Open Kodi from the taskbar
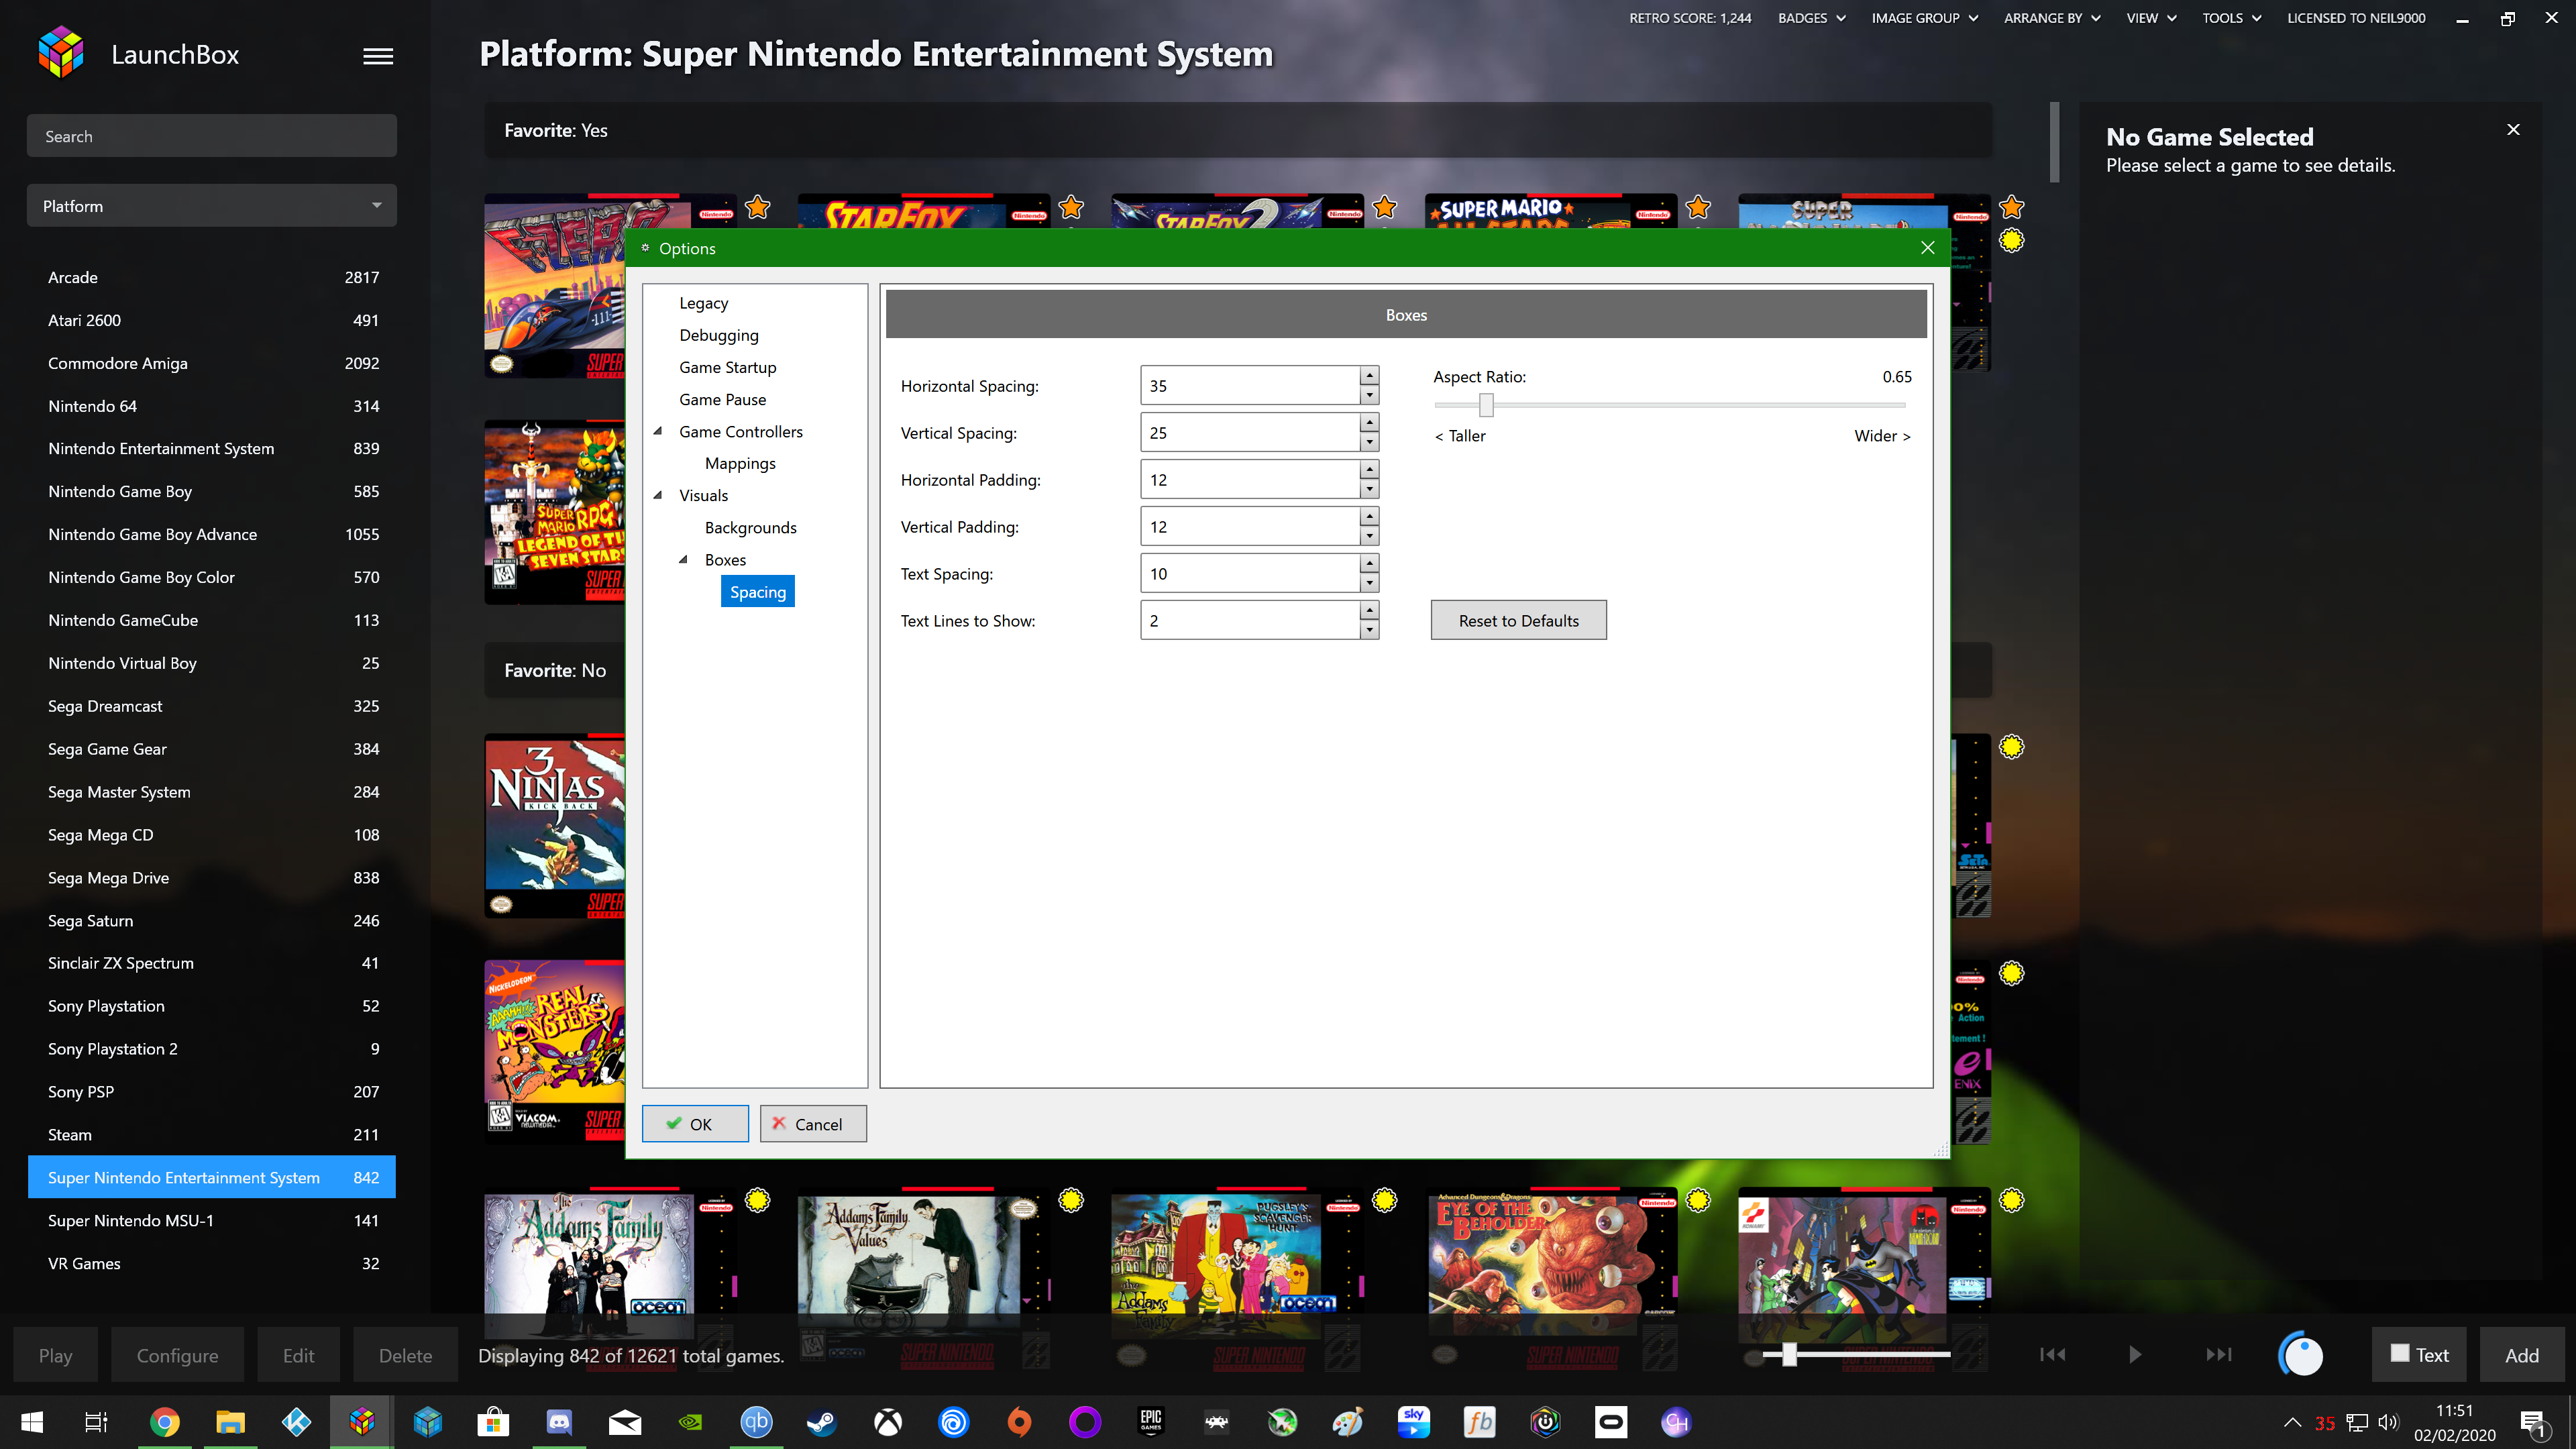2576x1449 pixels. pos(296,1422)
